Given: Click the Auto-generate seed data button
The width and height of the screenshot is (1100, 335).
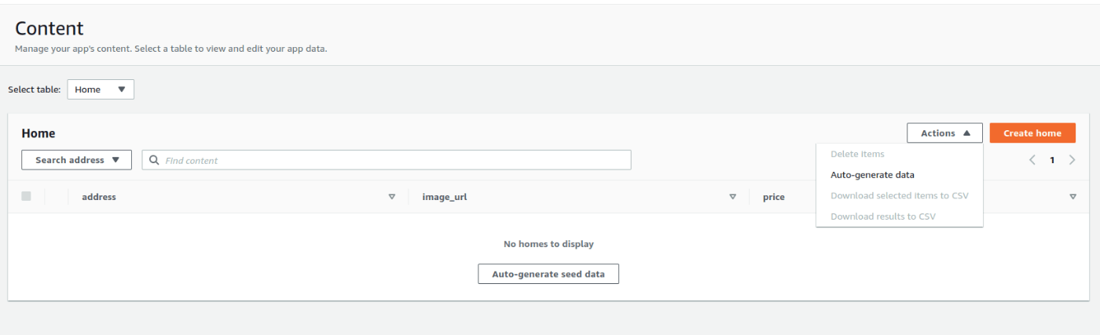Looking at the screenshot, I should 548,274.
